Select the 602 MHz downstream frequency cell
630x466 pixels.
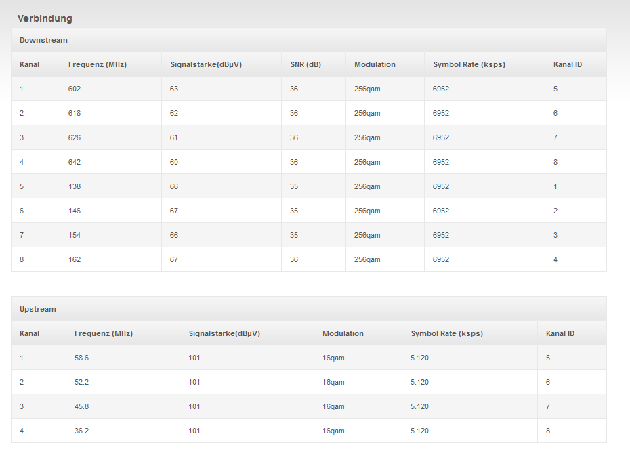pyautogui.click(x=75, y=89)
